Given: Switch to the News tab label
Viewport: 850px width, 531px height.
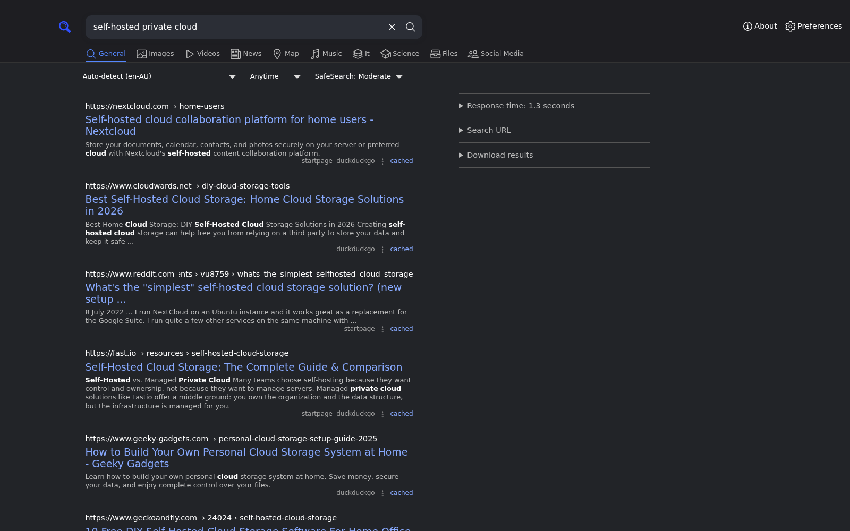Looking at the screenshot, I should point(252,54).
